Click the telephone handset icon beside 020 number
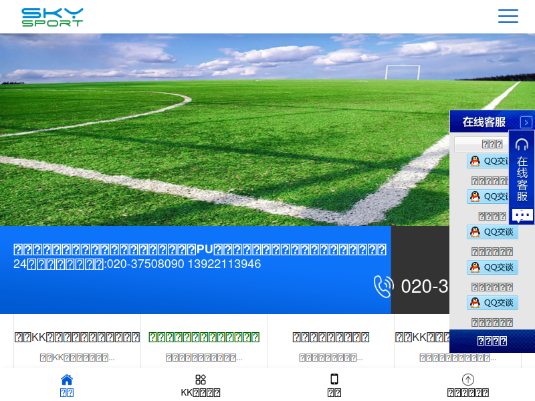Screen dimensions: 535x401 pyautogui.click(x=383, y=286)
